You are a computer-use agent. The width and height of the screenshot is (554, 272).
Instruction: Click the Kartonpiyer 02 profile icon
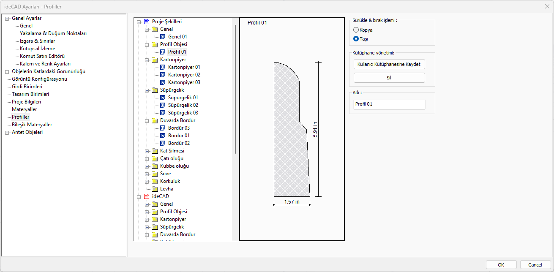click(163, 75)
